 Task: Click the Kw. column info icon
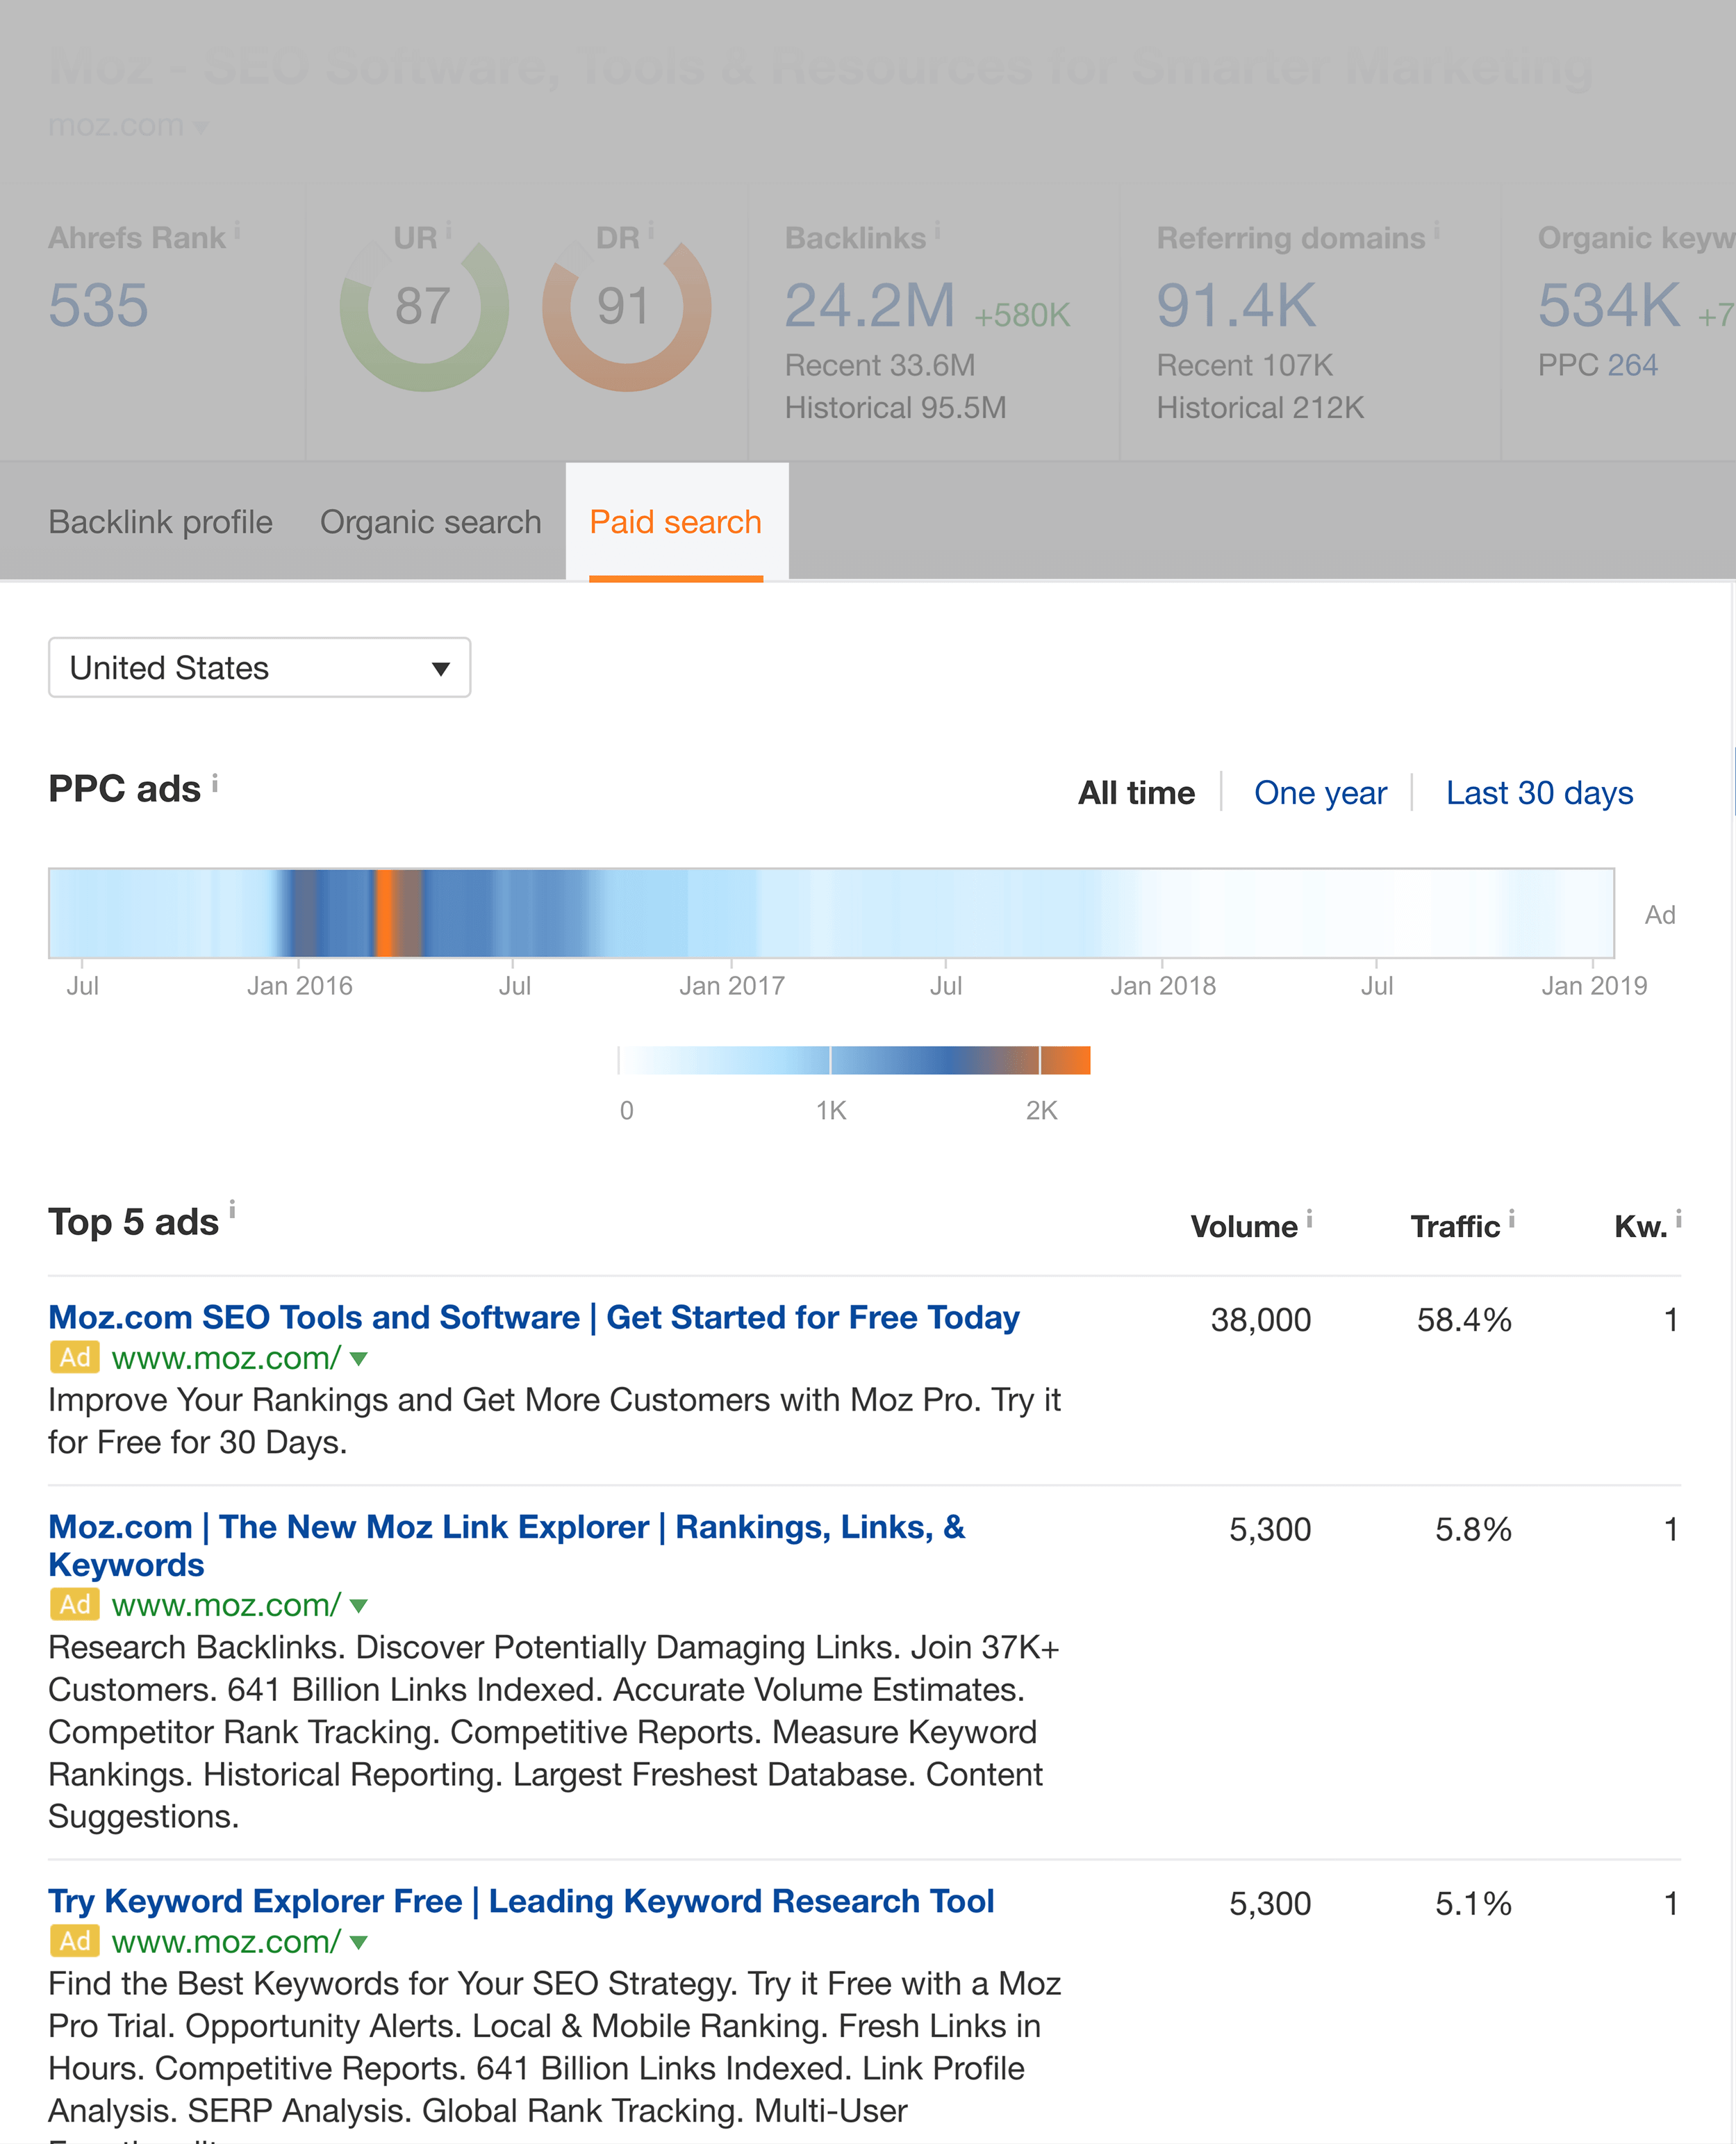click(x=1679, y=1218)
